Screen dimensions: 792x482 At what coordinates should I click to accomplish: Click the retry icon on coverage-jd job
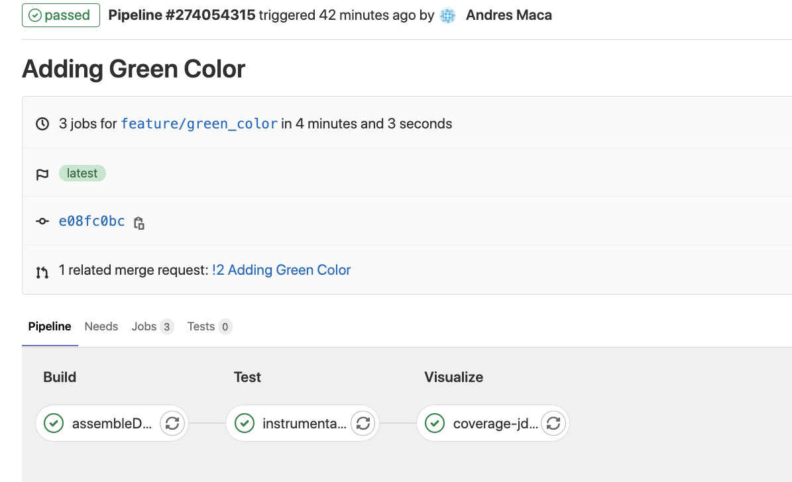553,423
